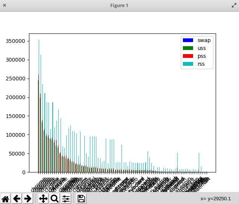
Task: Go forward to next view arrow
Action: click(28, 198)
